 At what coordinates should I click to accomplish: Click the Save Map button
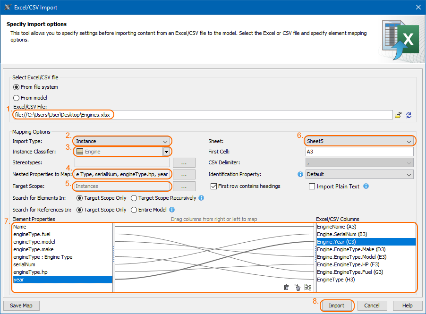tap(21, 306)
